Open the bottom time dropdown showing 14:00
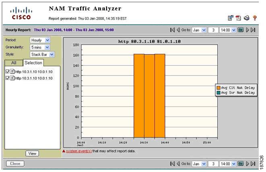 (x=228, y=164)
